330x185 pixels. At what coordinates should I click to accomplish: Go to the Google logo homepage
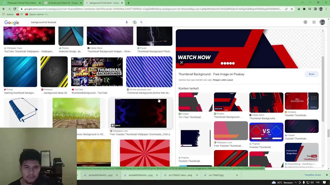(x=12, y=22)
